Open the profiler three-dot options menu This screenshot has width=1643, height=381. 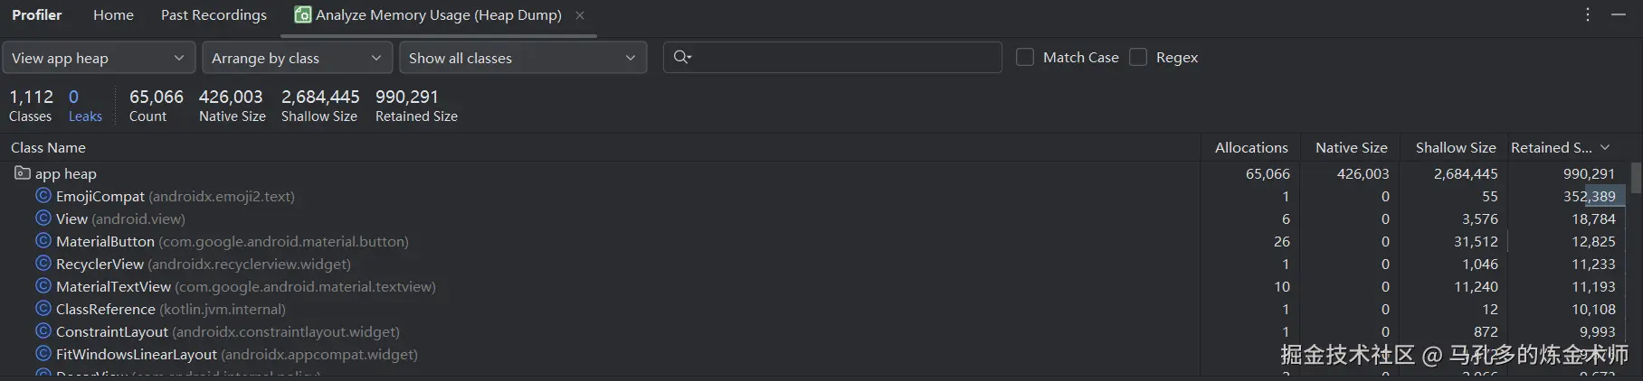coord(1587,15)
